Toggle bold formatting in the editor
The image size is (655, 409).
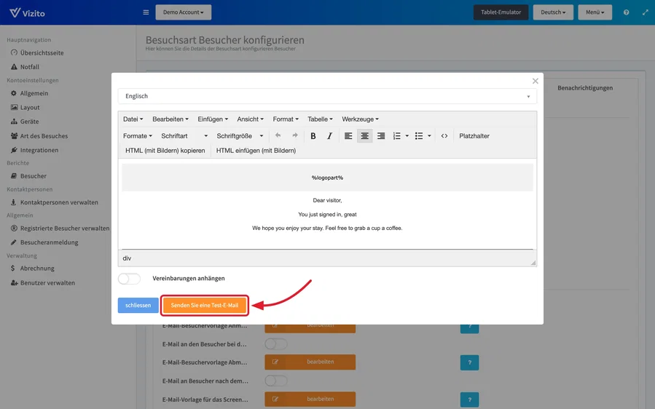313,135
